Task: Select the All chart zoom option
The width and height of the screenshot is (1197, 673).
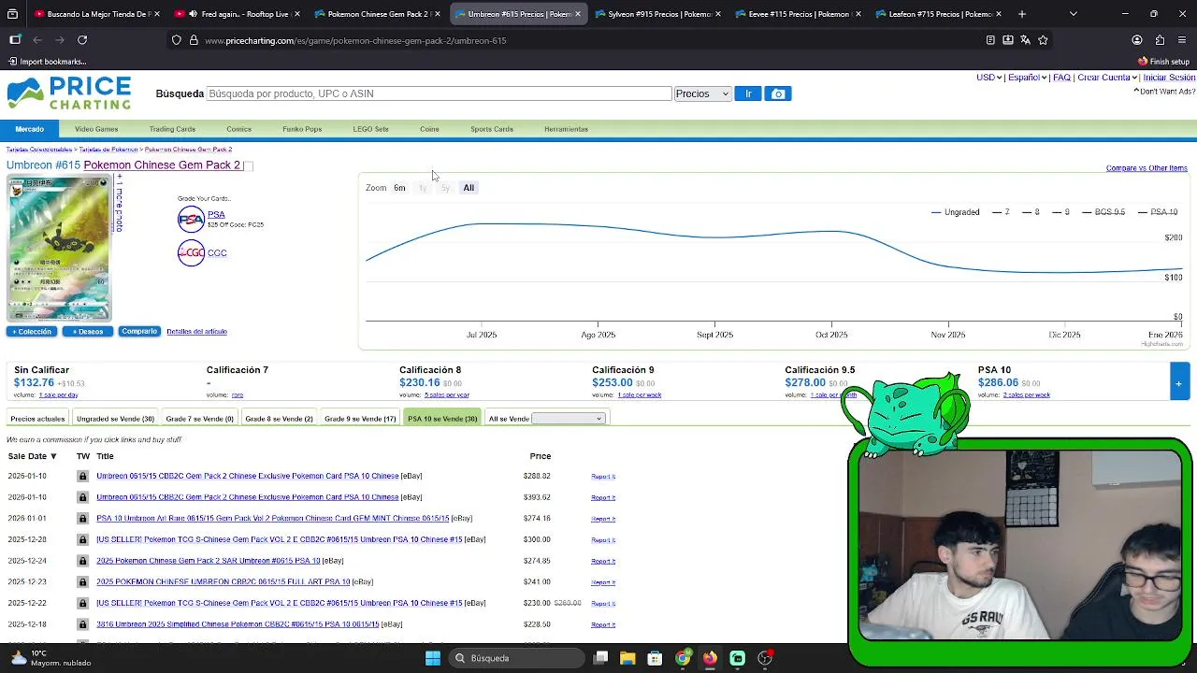Action: [469, 188]
